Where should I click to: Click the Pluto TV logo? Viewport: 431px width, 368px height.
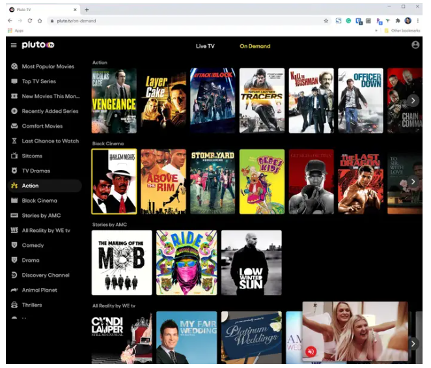38,45
